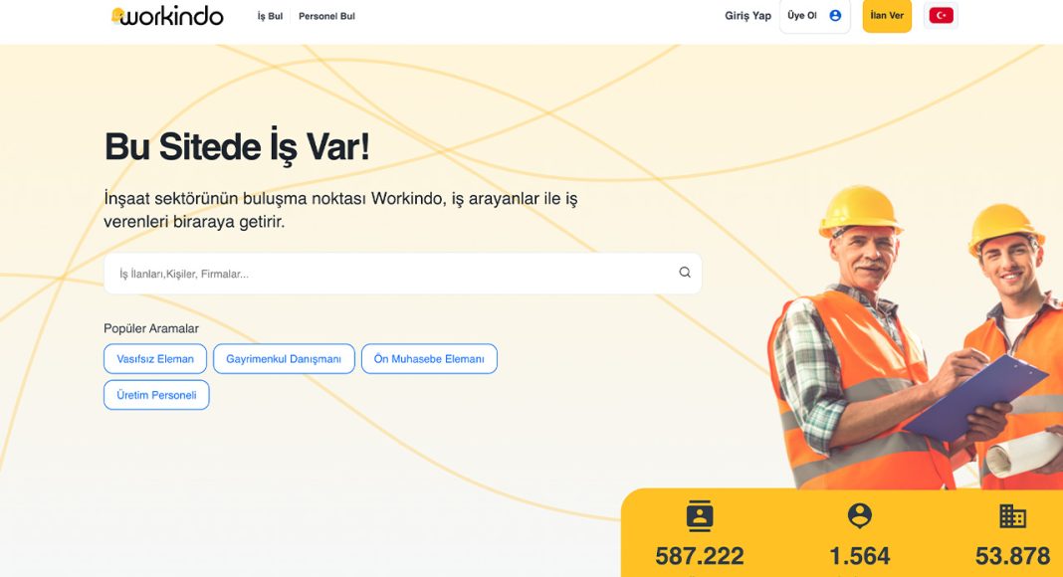Click the 587.222 statistic number

coord(700,556)
